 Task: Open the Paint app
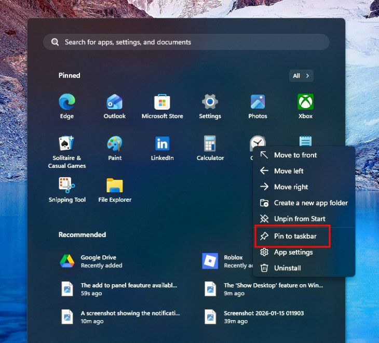coord(115,148)
